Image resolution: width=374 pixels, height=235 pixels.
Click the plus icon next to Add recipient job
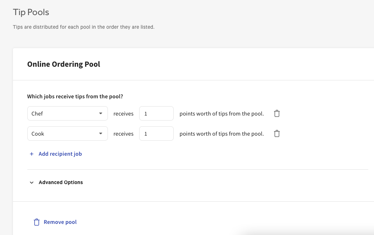click(x=31, y=154)
